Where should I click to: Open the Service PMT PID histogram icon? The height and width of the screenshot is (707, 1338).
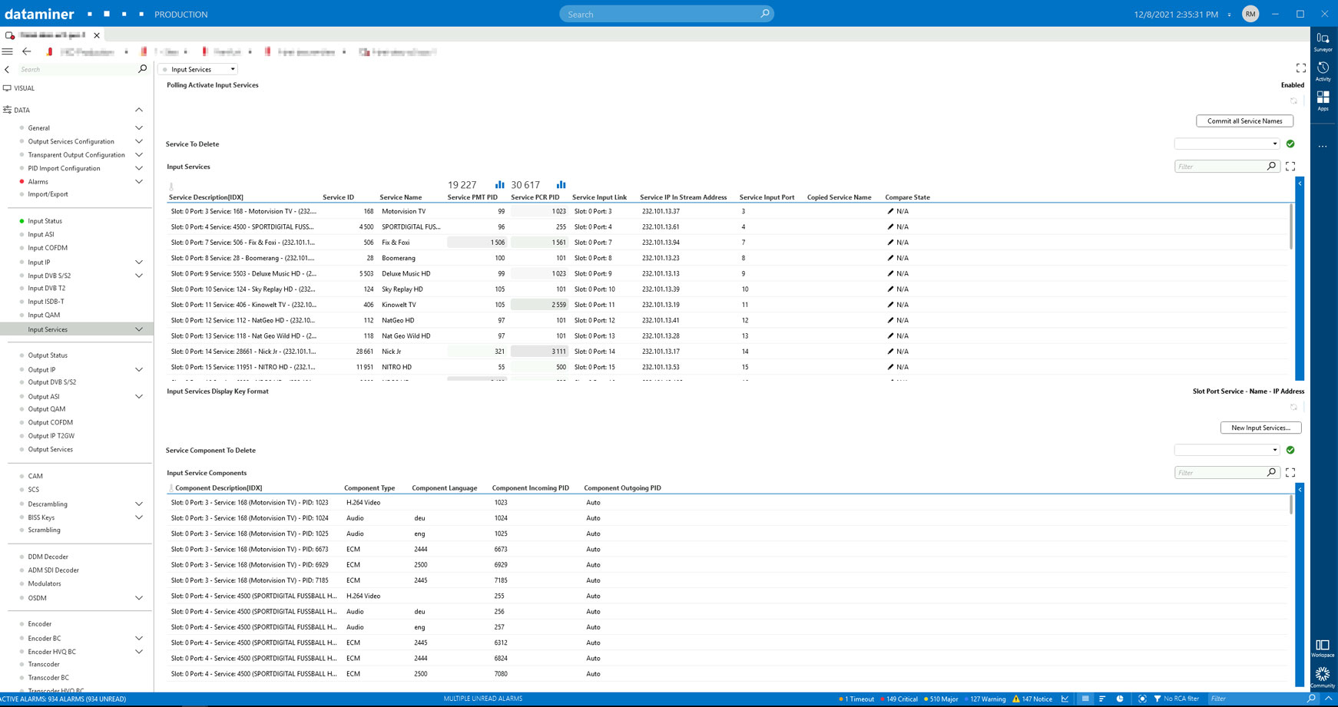click(x=500, y=184)
